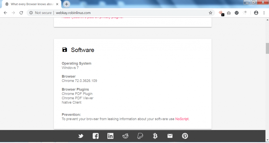The width and height of the screenshot is (269, 143).
Task: Click the 'Chrome PDF Viewer' entry
Action: (77, 98)
